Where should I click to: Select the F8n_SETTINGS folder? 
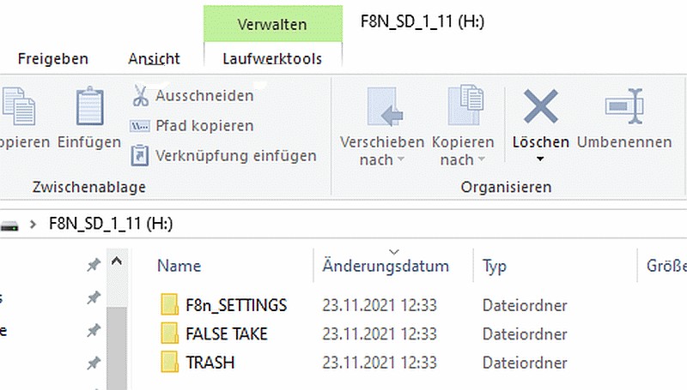[x=236, y=305]
